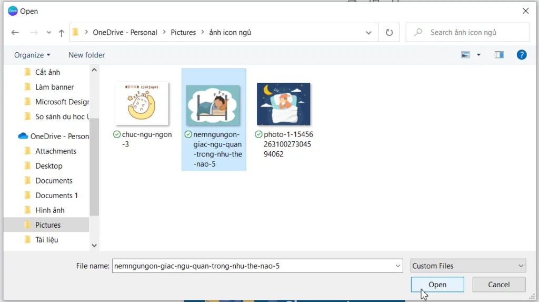Open Help with the question mark icon
Viewport: 539px width, 302px height.
tap(522, 55)
